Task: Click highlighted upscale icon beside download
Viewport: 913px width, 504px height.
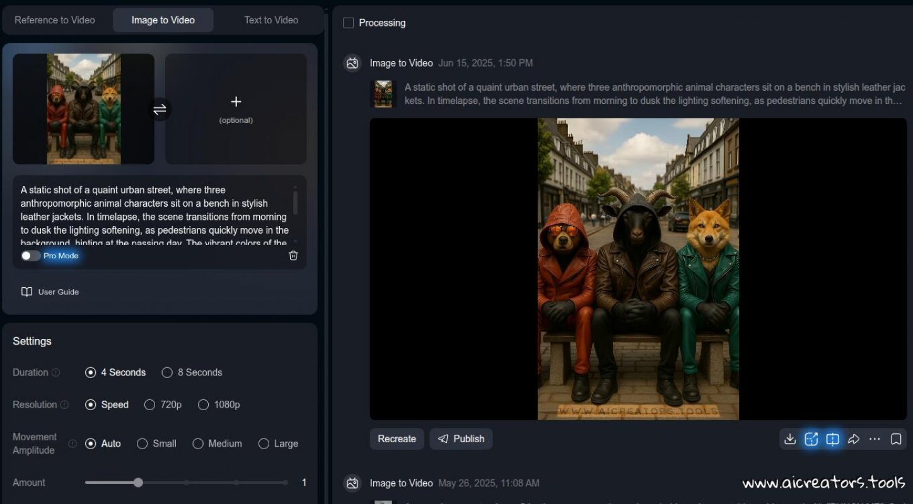Action: pyautogui.click(x=811, y=439)
